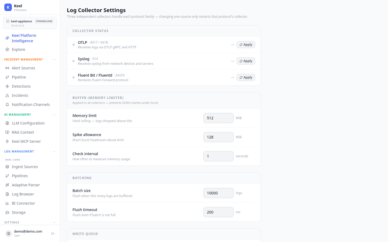The height and width of the screenshot is (242, 388).
Task: Click the "STANDALONE" badge
Action: point(44,21)
